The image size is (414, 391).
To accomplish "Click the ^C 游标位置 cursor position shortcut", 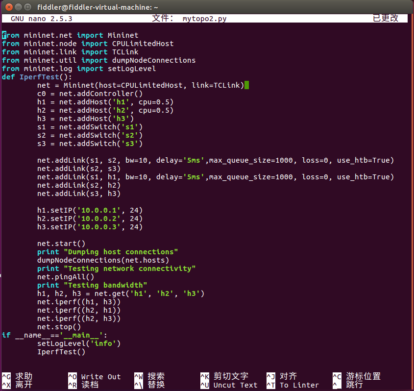I will click(x=357, y=376).
